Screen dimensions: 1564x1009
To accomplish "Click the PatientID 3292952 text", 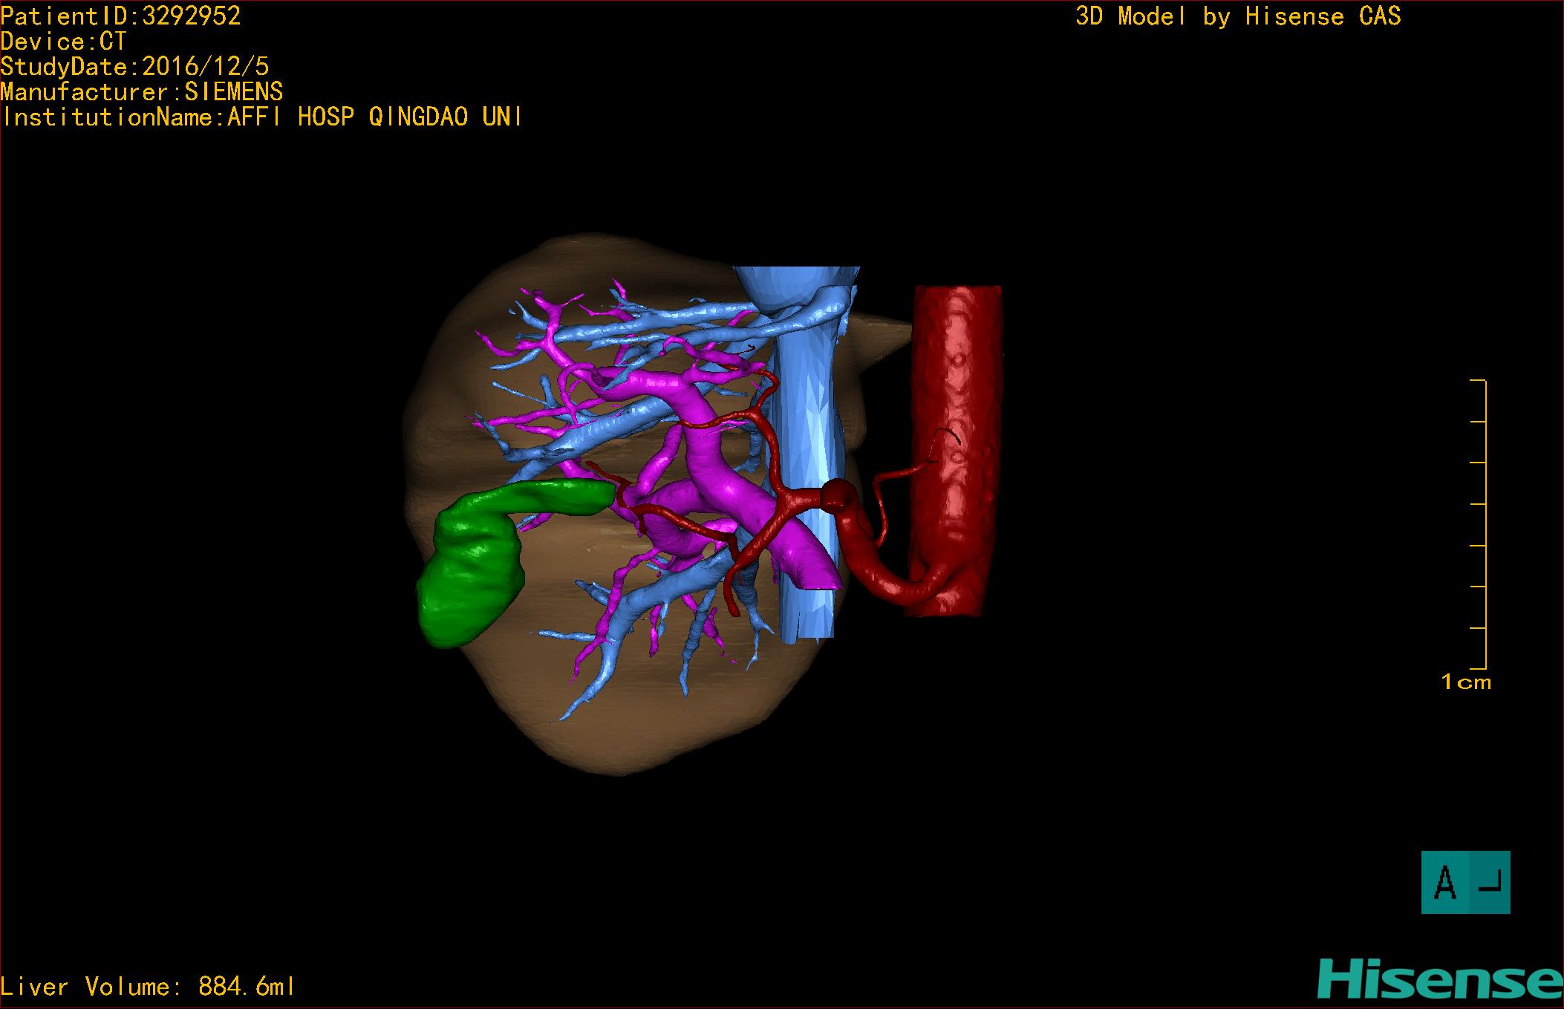I will pyautogui.click(x=121, y=16).
